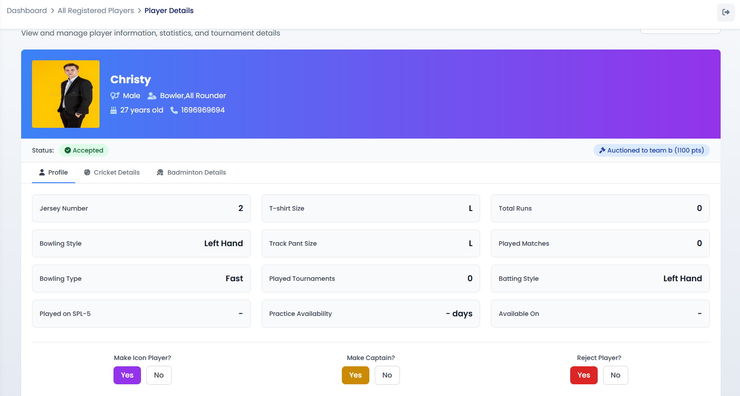Open the Badminton Details tab
Screen dimensions: 740x396
point(191,172)
